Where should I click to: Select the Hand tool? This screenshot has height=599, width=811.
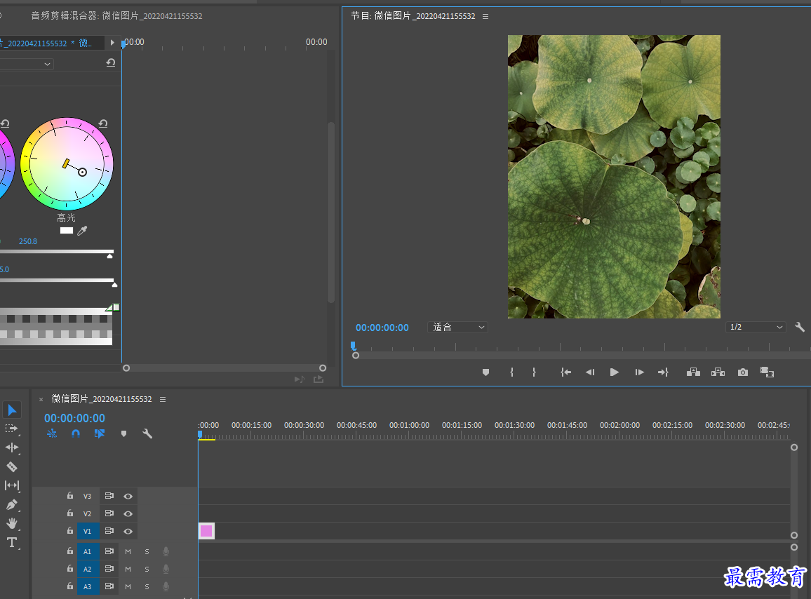click(12, 523)
